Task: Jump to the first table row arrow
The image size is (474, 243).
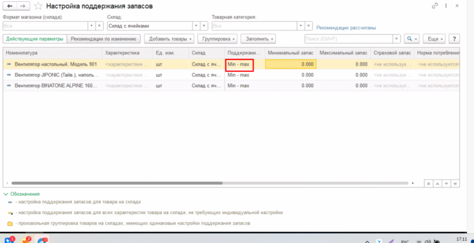Action: [429, 183]
